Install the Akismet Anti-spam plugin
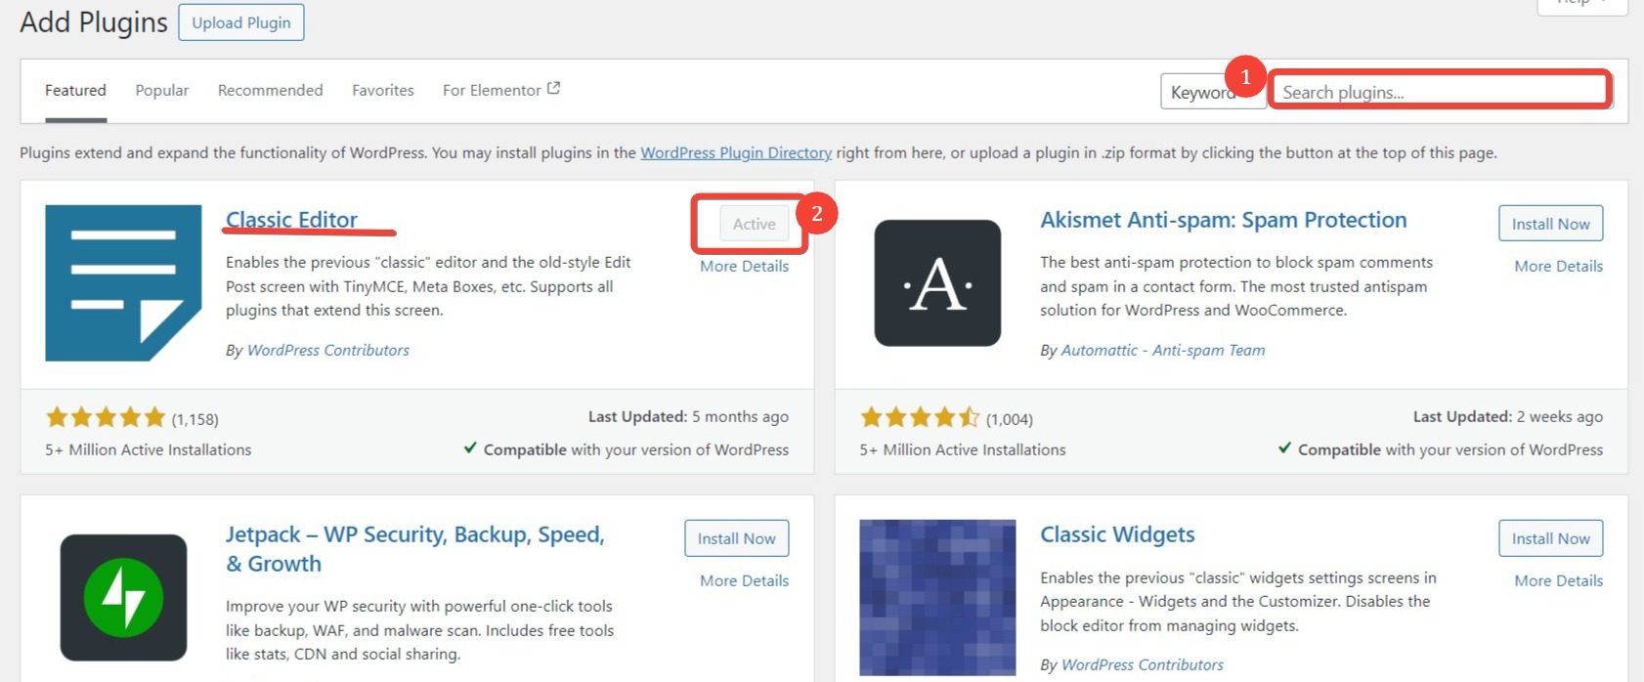This screenshot has height=682, width=1644. coord(1550,224)
